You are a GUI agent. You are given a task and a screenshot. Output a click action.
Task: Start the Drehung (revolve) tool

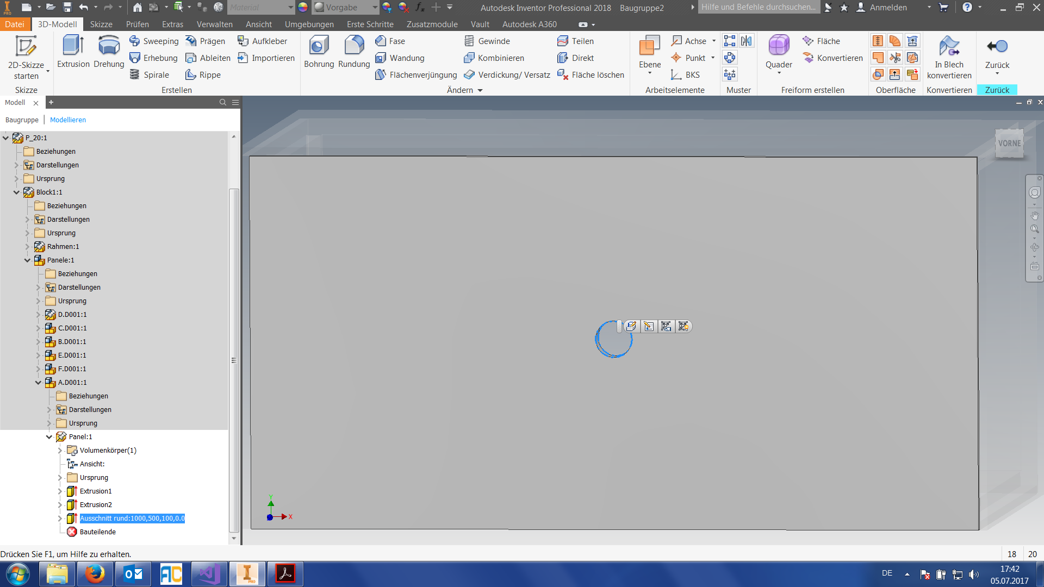coord(108,52)
